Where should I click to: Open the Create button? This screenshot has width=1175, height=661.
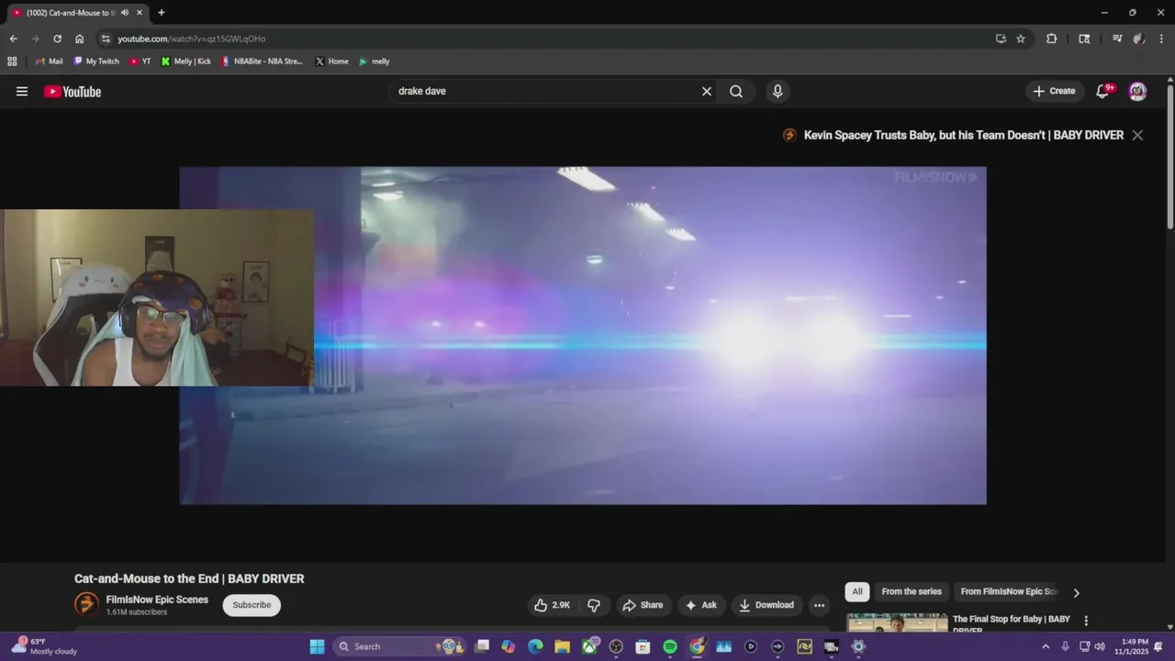(1054, 91)
